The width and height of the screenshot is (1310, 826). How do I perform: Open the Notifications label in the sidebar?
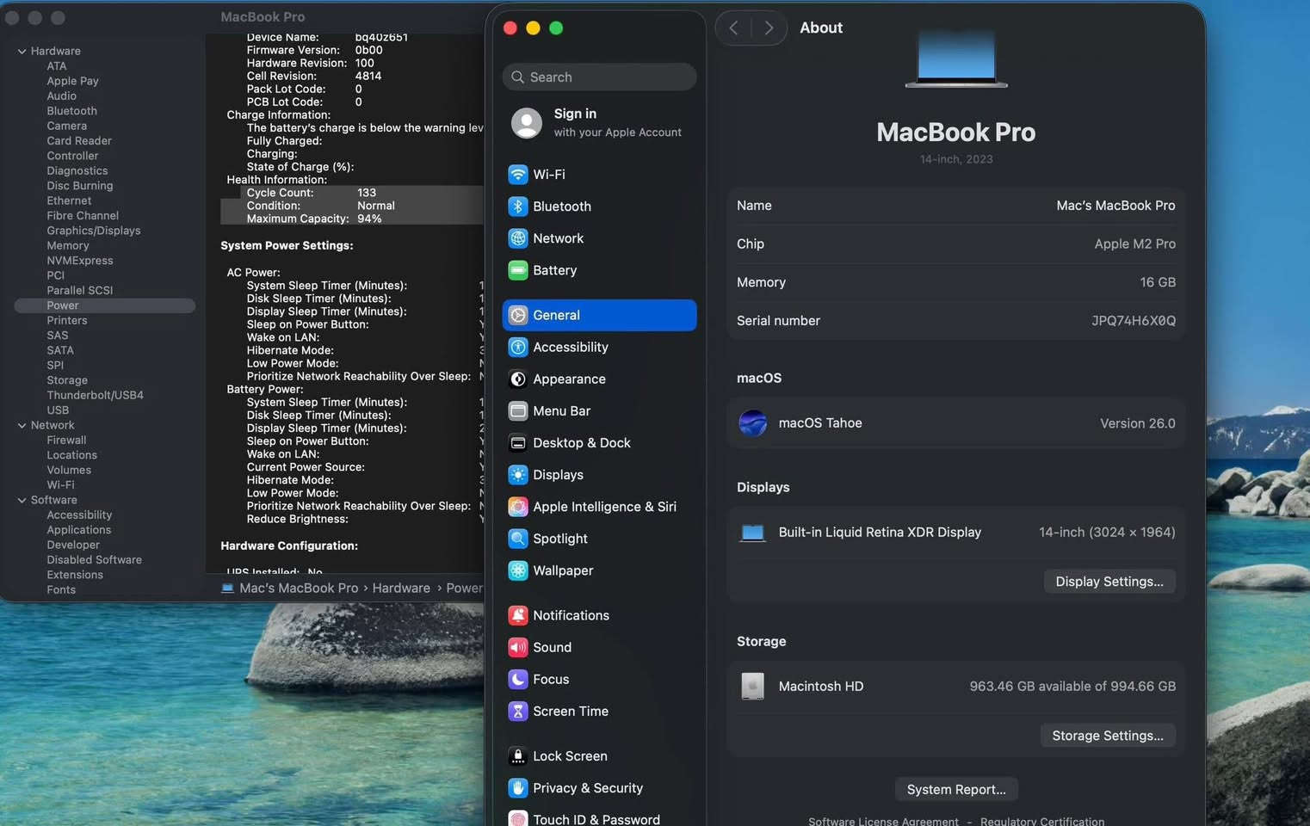pyautogui.click(x=571, y=615)
